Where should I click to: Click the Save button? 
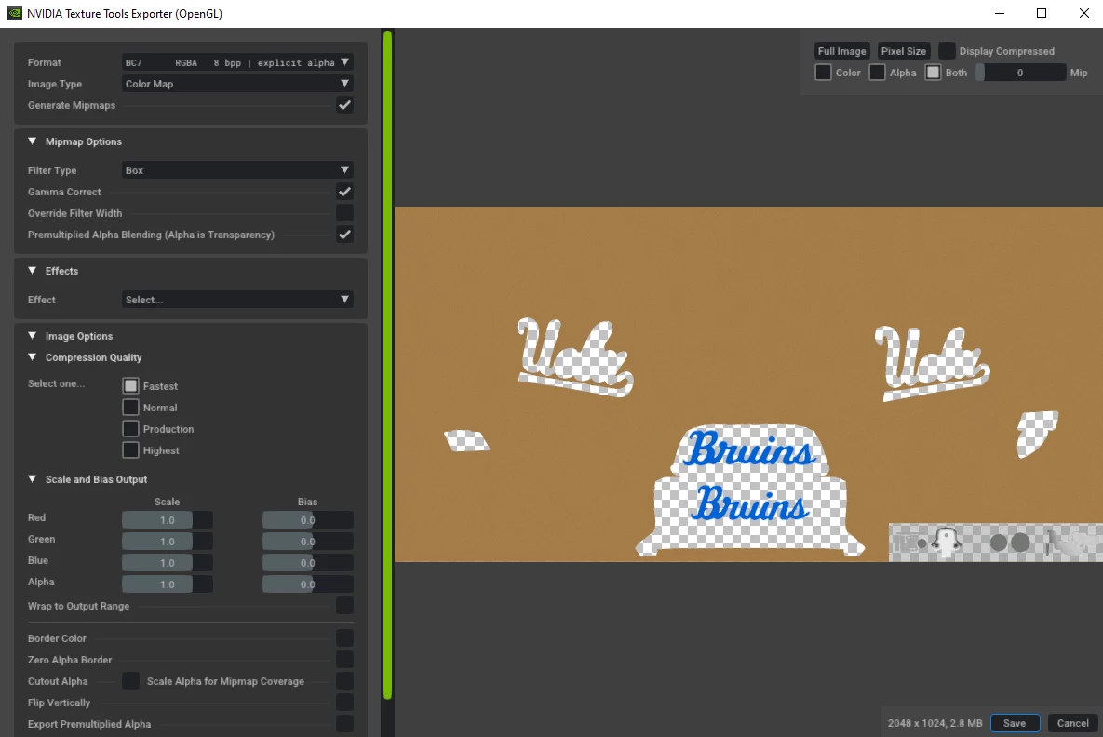tap(1015, 723)
